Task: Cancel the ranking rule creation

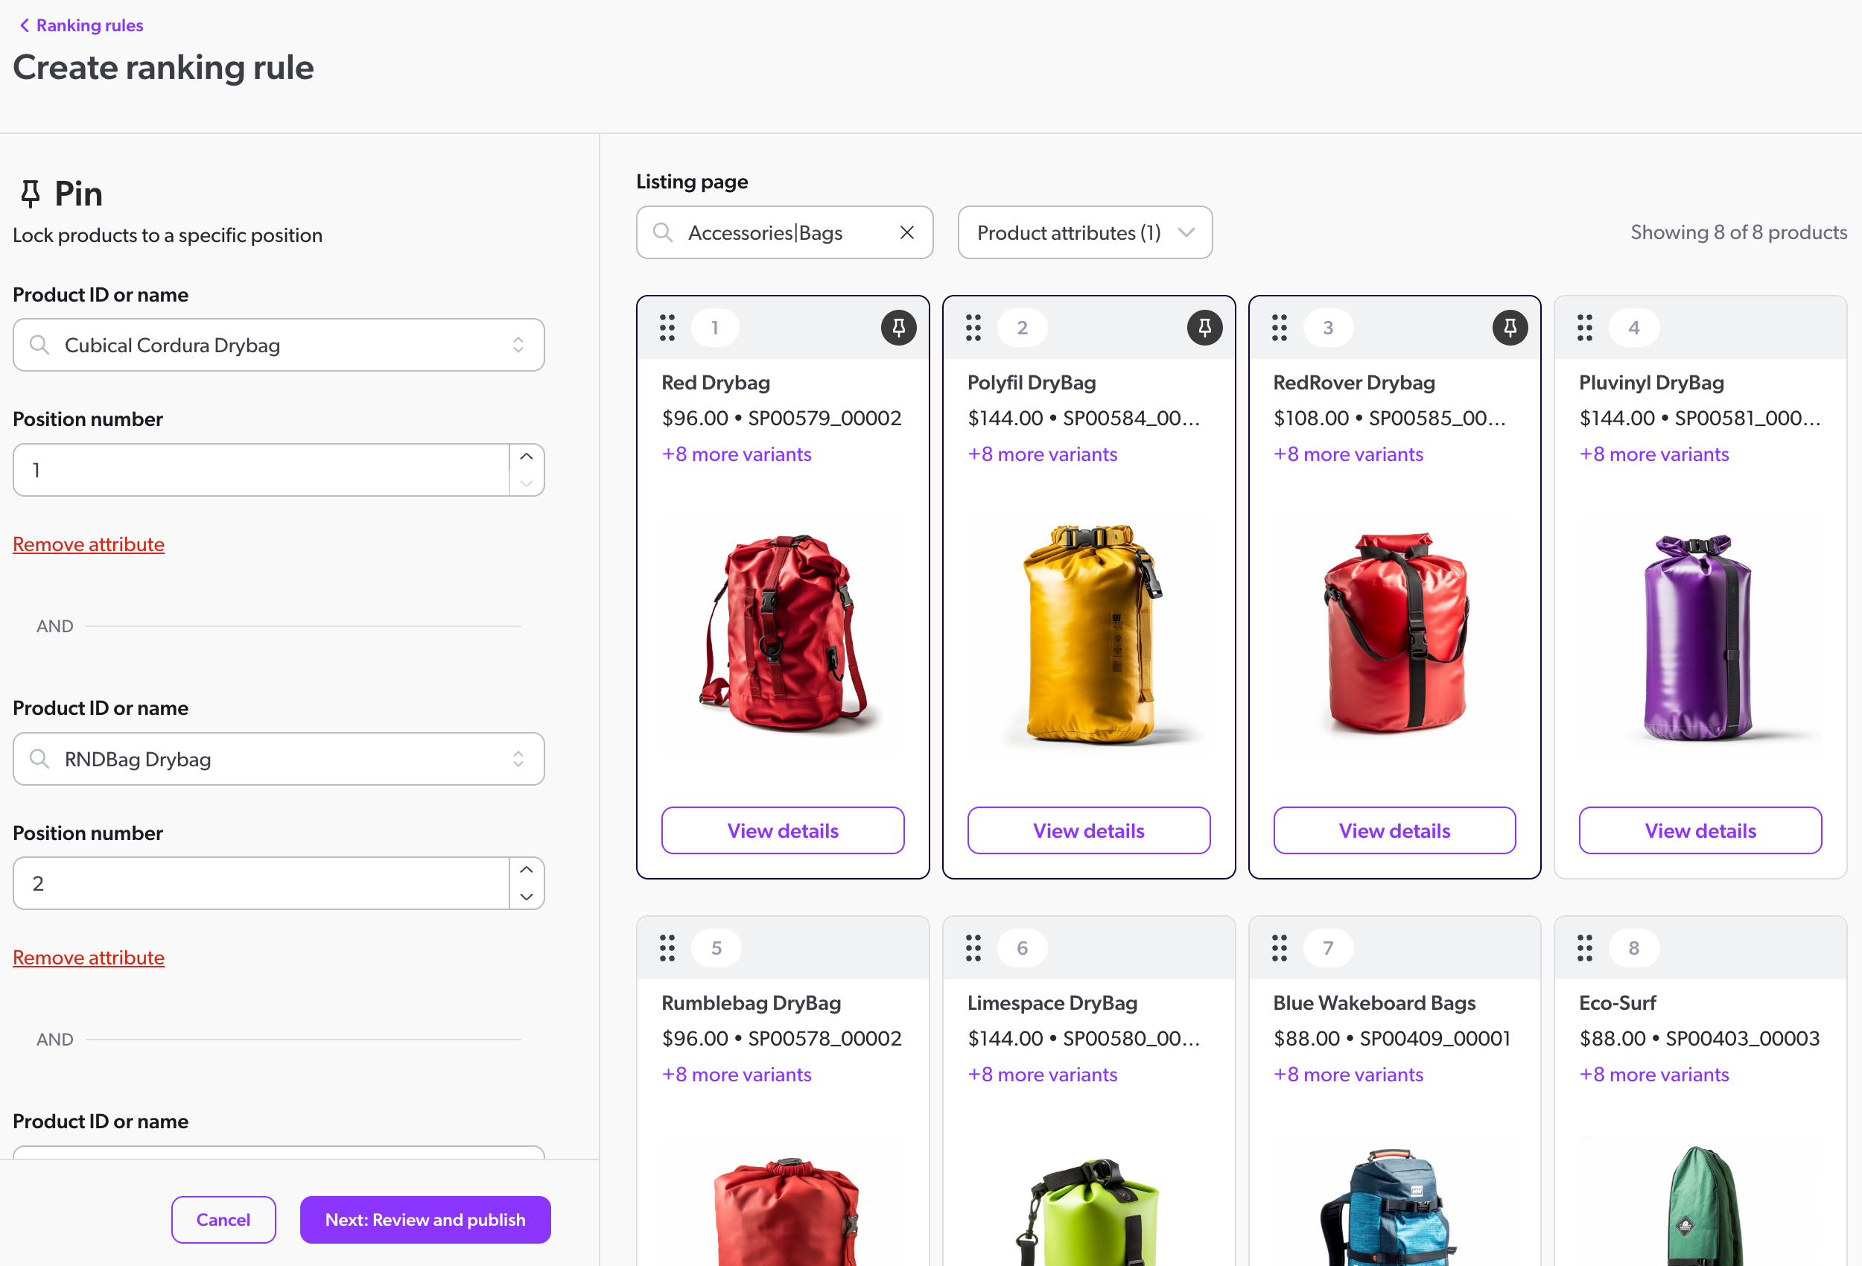Action: click(x=223, y=1219)
